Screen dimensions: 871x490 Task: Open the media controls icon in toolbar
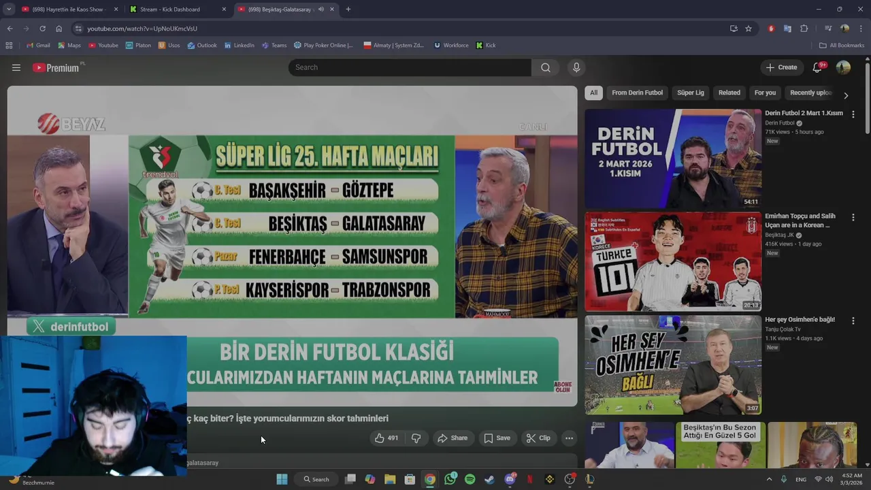pyautogui.click(x=828, y=29)
